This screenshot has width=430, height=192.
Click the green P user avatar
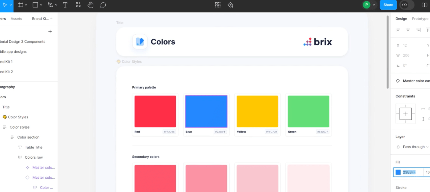click(x=367, y=5)
